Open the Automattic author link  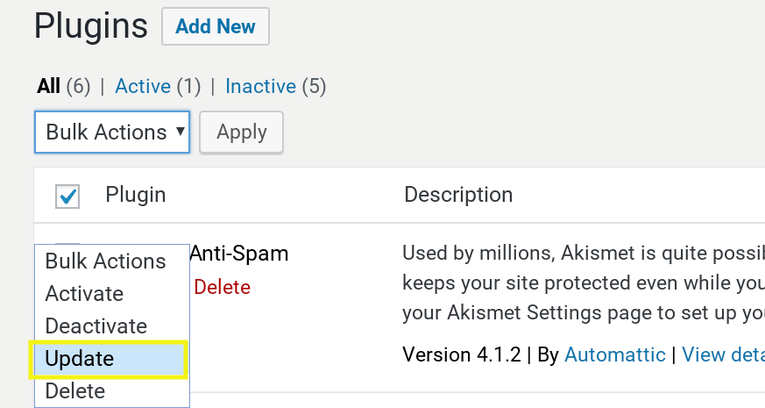click(x=614, y=354)
